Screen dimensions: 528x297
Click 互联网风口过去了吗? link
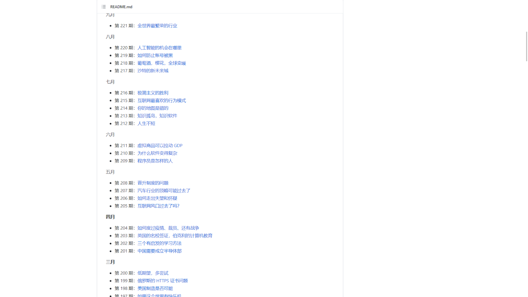click(x=158, y=206)
